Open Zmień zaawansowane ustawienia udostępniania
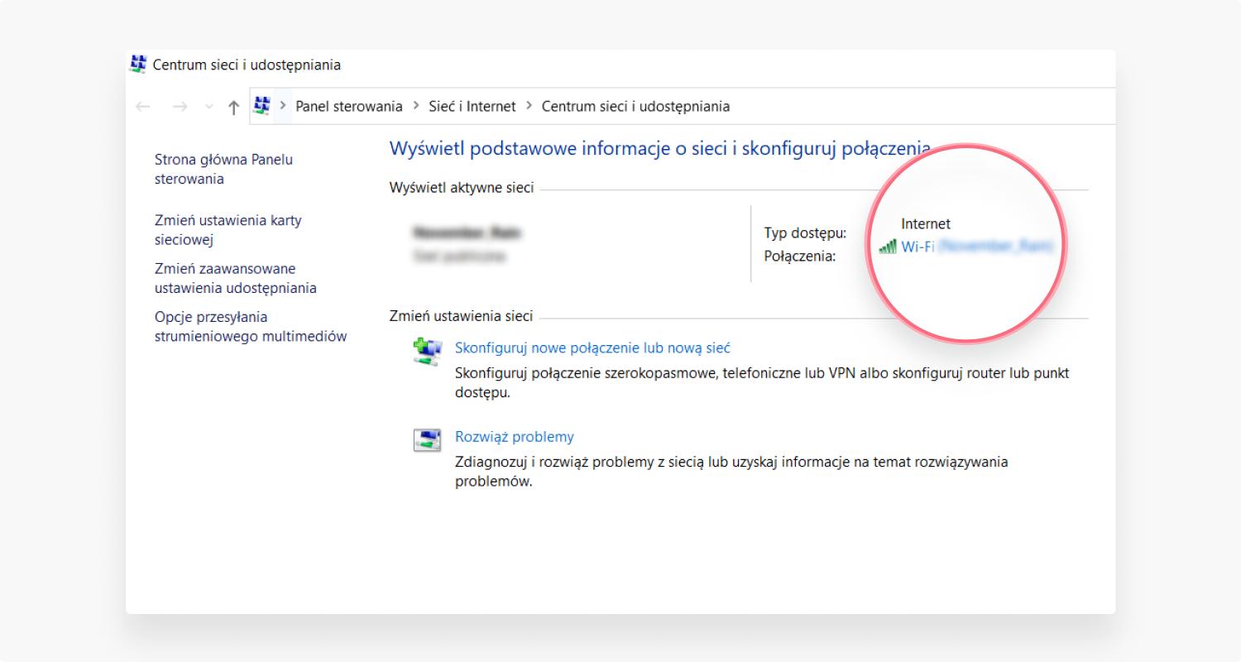This screenshot has width=1241, height=662. click(236, 278)
